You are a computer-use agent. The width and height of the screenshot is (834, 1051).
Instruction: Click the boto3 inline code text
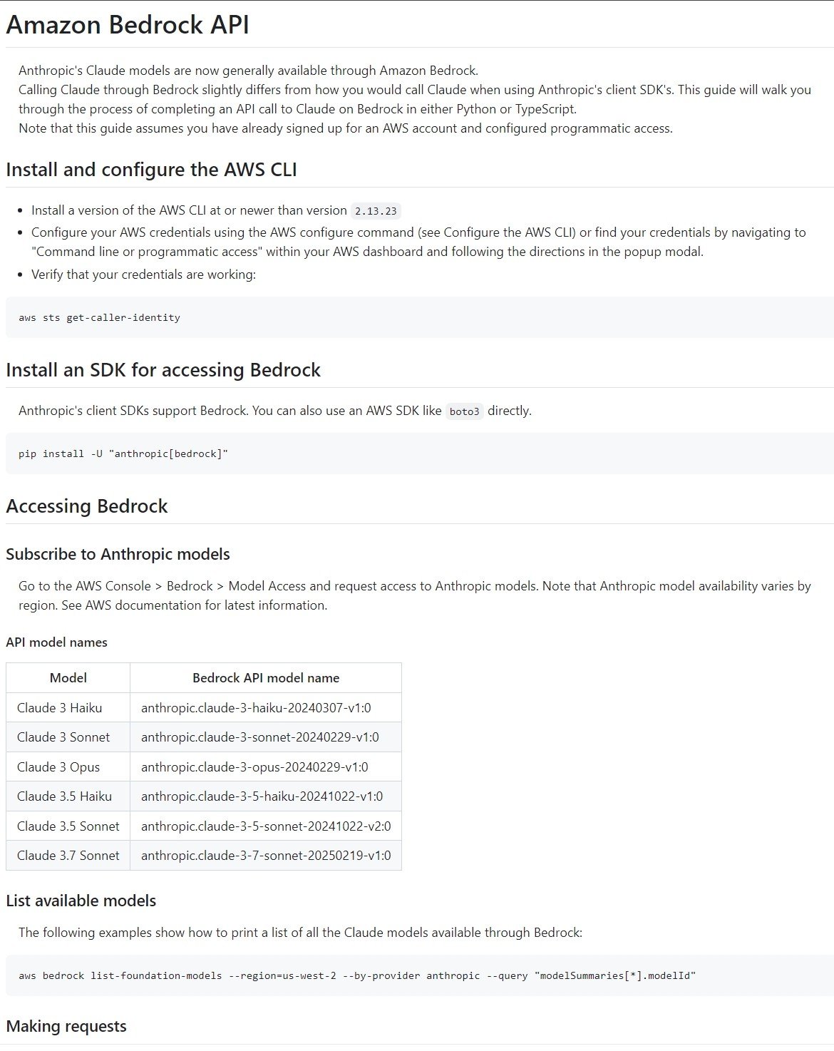tap(464, 411)
